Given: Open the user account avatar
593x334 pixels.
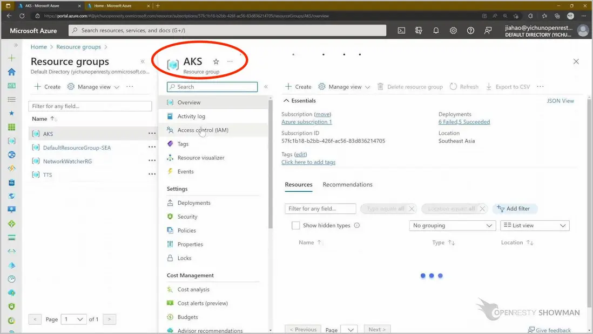Looking at the screenshot, I should coord(583,31).
